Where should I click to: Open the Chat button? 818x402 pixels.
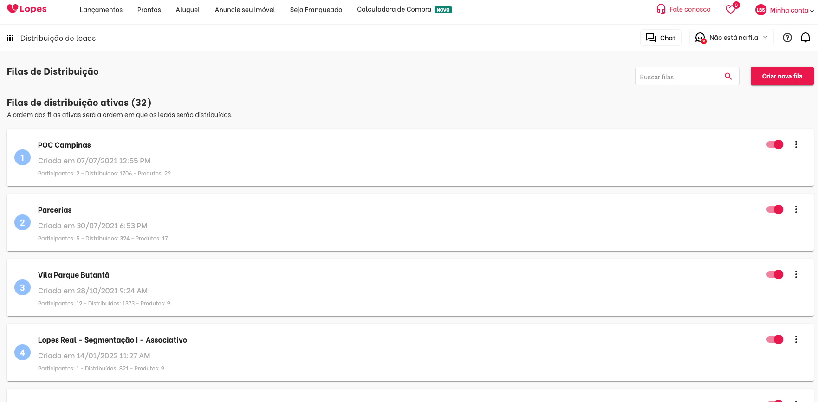point(661,38)
